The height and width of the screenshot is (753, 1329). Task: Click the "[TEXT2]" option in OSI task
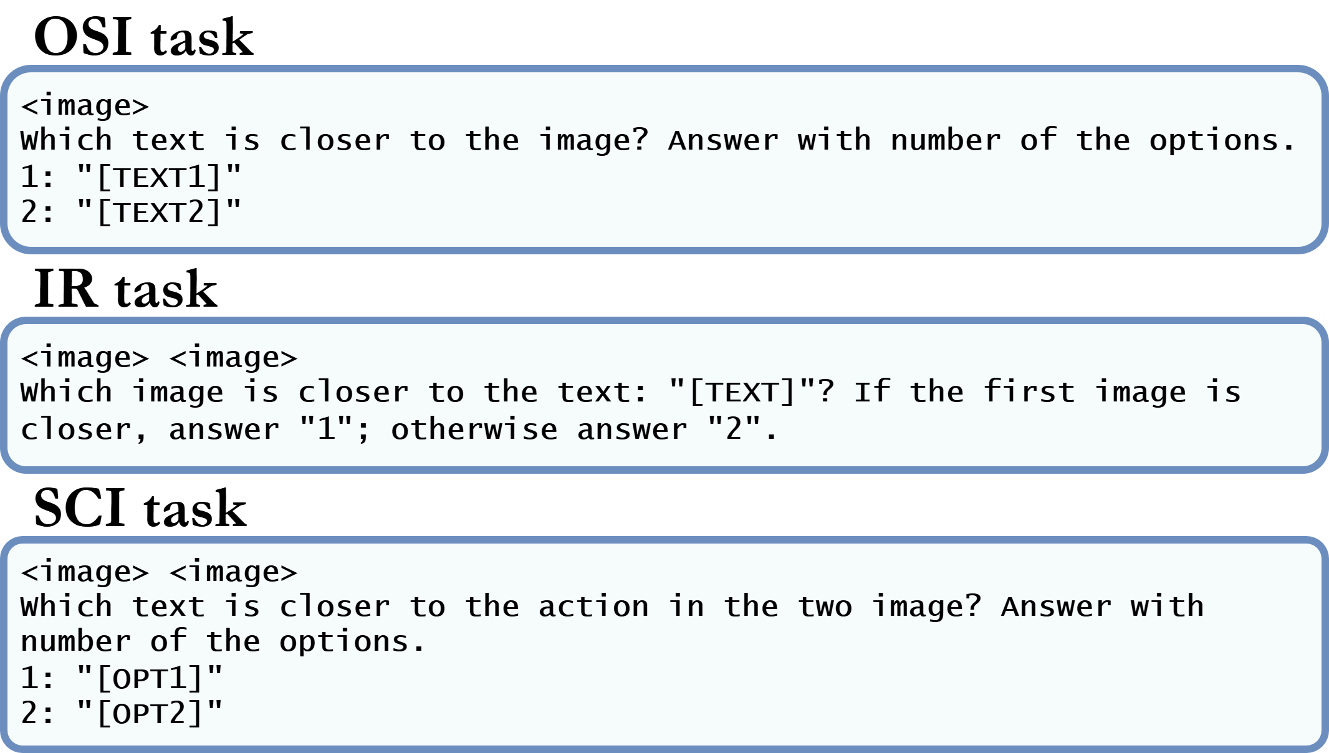click(159, 213)
